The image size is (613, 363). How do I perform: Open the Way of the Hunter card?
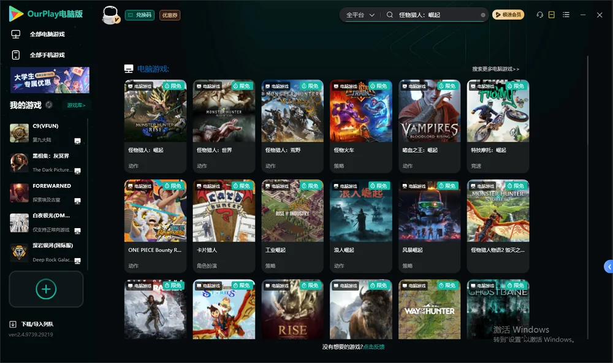[x=429, y=309]
